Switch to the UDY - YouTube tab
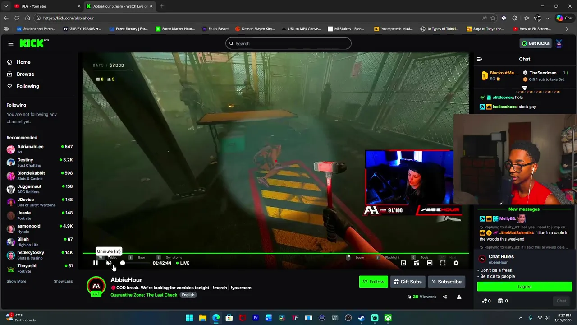This screenshot has height=325, width=577. pyautogui.click(x=46, y=6)
